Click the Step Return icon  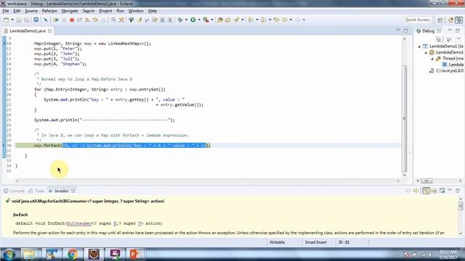[x=103, y=20]
